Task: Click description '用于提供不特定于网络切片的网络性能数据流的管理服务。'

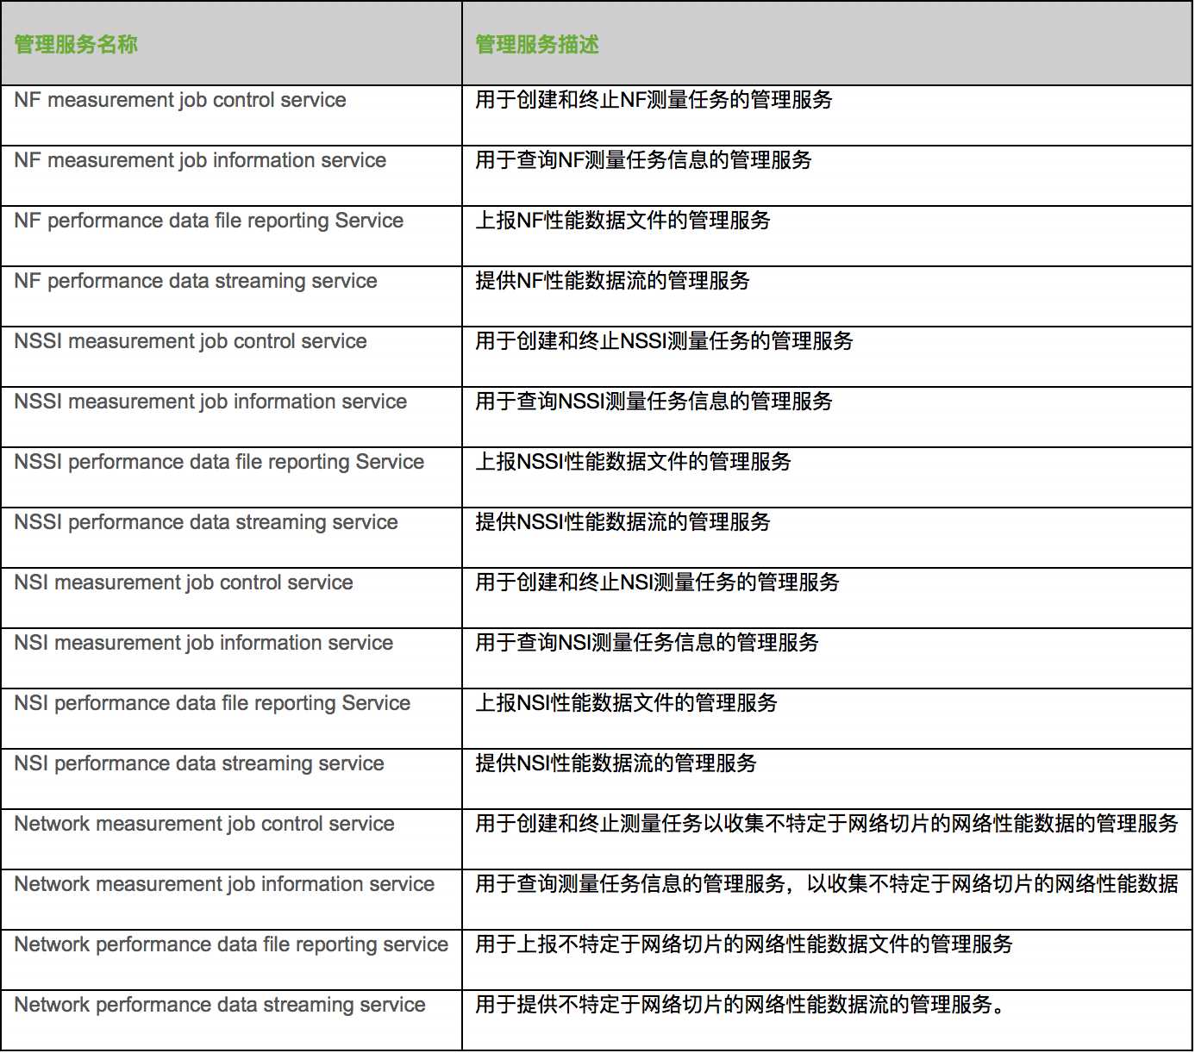Action: point(741,1005)
